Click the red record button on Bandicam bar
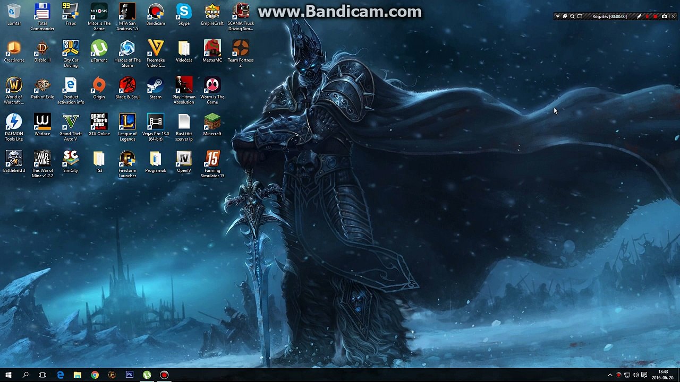This screenshot has height=382, width=680. pos(656,16)
